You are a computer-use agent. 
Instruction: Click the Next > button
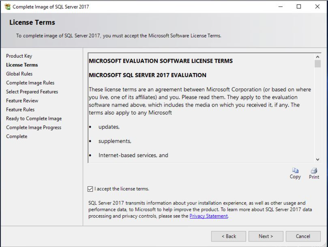266,236
